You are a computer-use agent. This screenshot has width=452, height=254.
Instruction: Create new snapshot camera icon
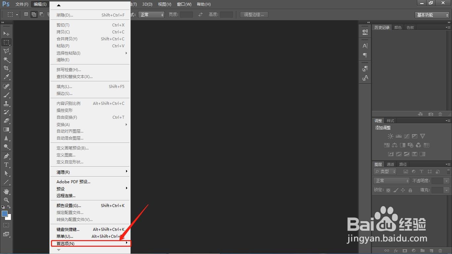coord(430,114)
